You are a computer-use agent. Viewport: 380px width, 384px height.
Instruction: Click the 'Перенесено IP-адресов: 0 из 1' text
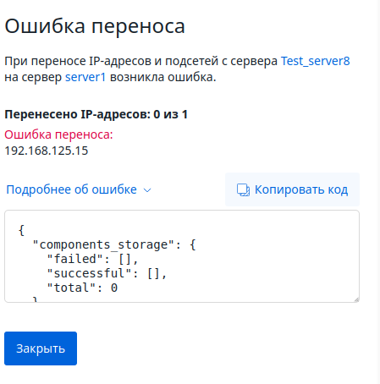(x=96, y=114)
